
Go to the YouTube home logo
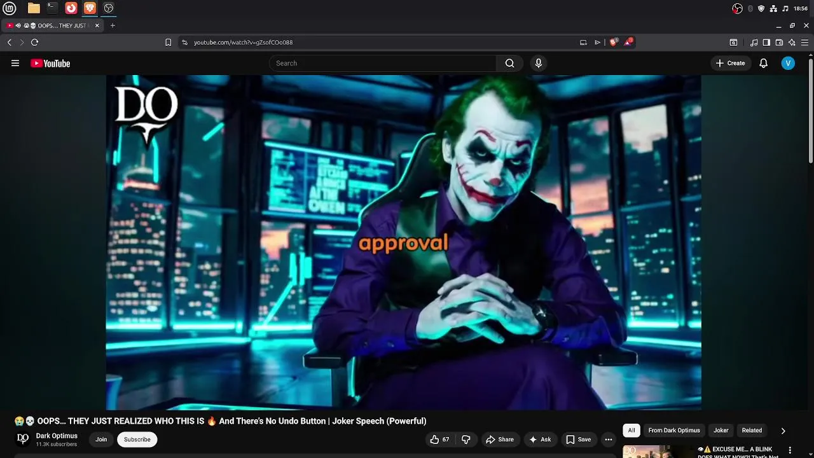50,63
